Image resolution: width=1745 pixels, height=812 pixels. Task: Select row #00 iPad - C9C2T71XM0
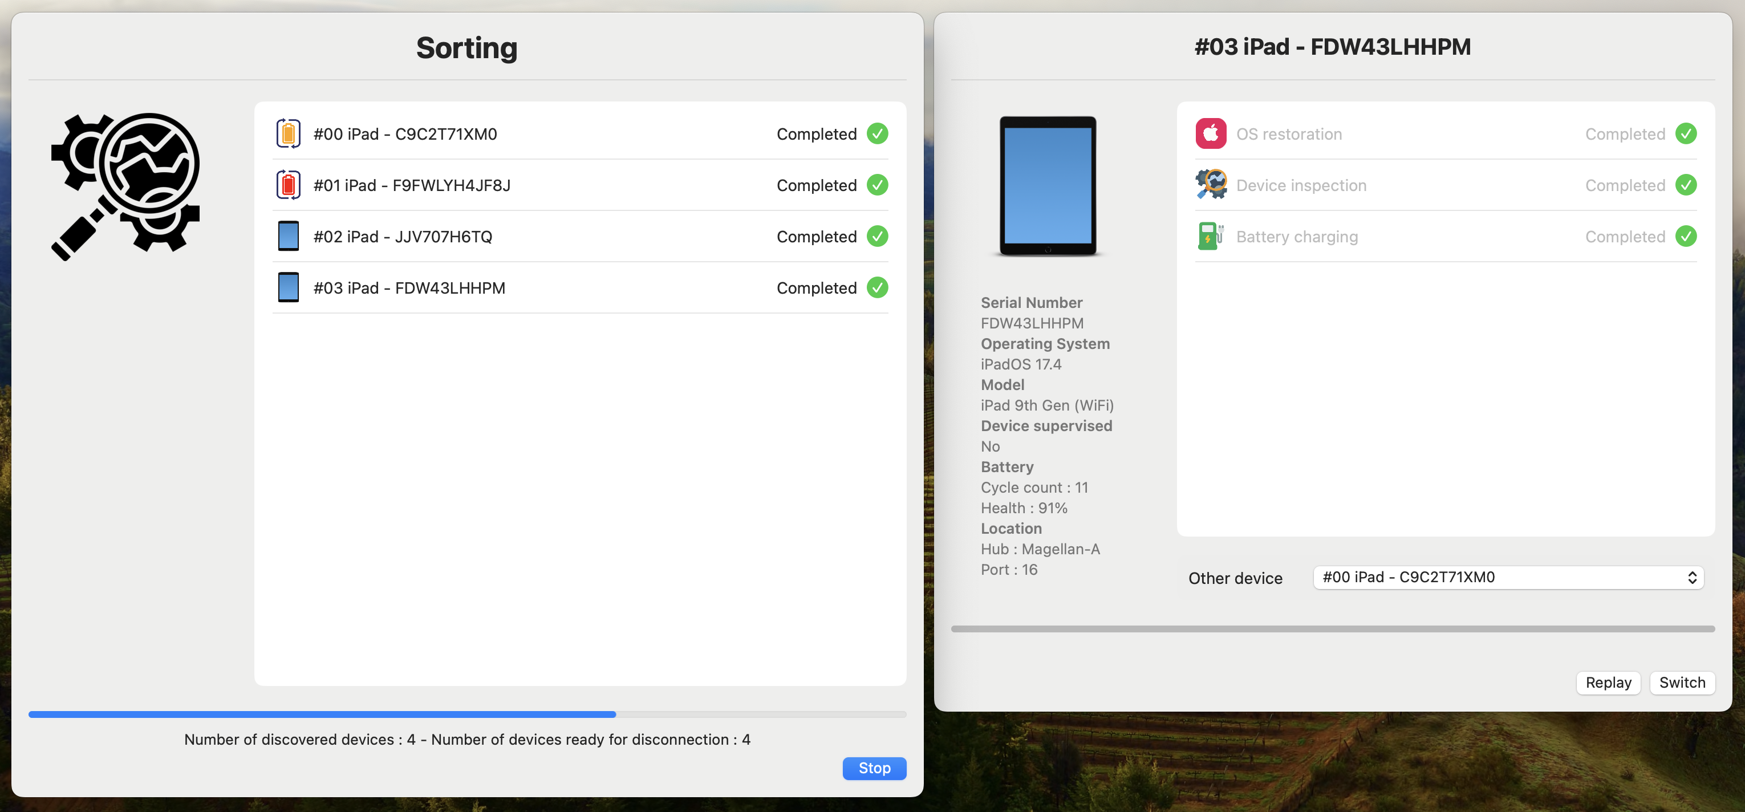[x=580, y=133]
